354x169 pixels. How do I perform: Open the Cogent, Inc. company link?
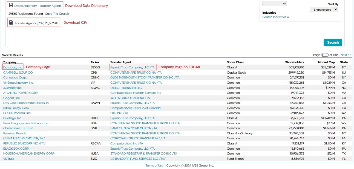coord(12,98)
